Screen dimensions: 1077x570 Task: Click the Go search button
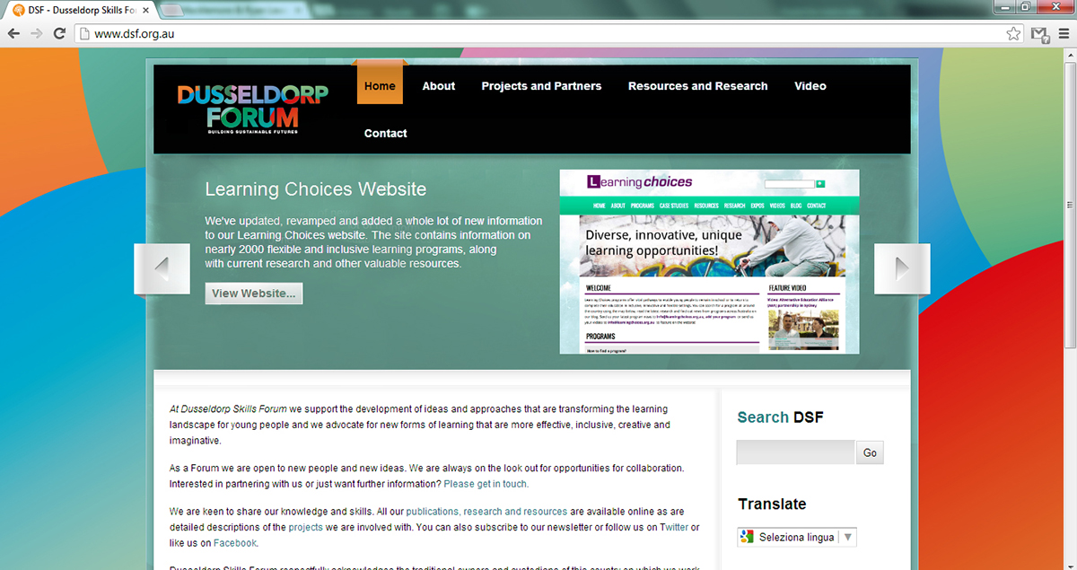(870, 452)
